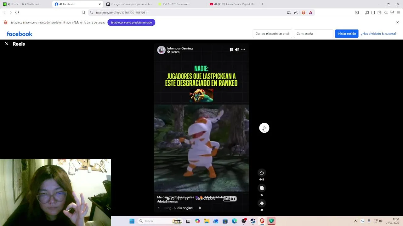Switch to Ariana Grande Playlist YouTube tab
403x226 pixels.
(x=232, y=4)
